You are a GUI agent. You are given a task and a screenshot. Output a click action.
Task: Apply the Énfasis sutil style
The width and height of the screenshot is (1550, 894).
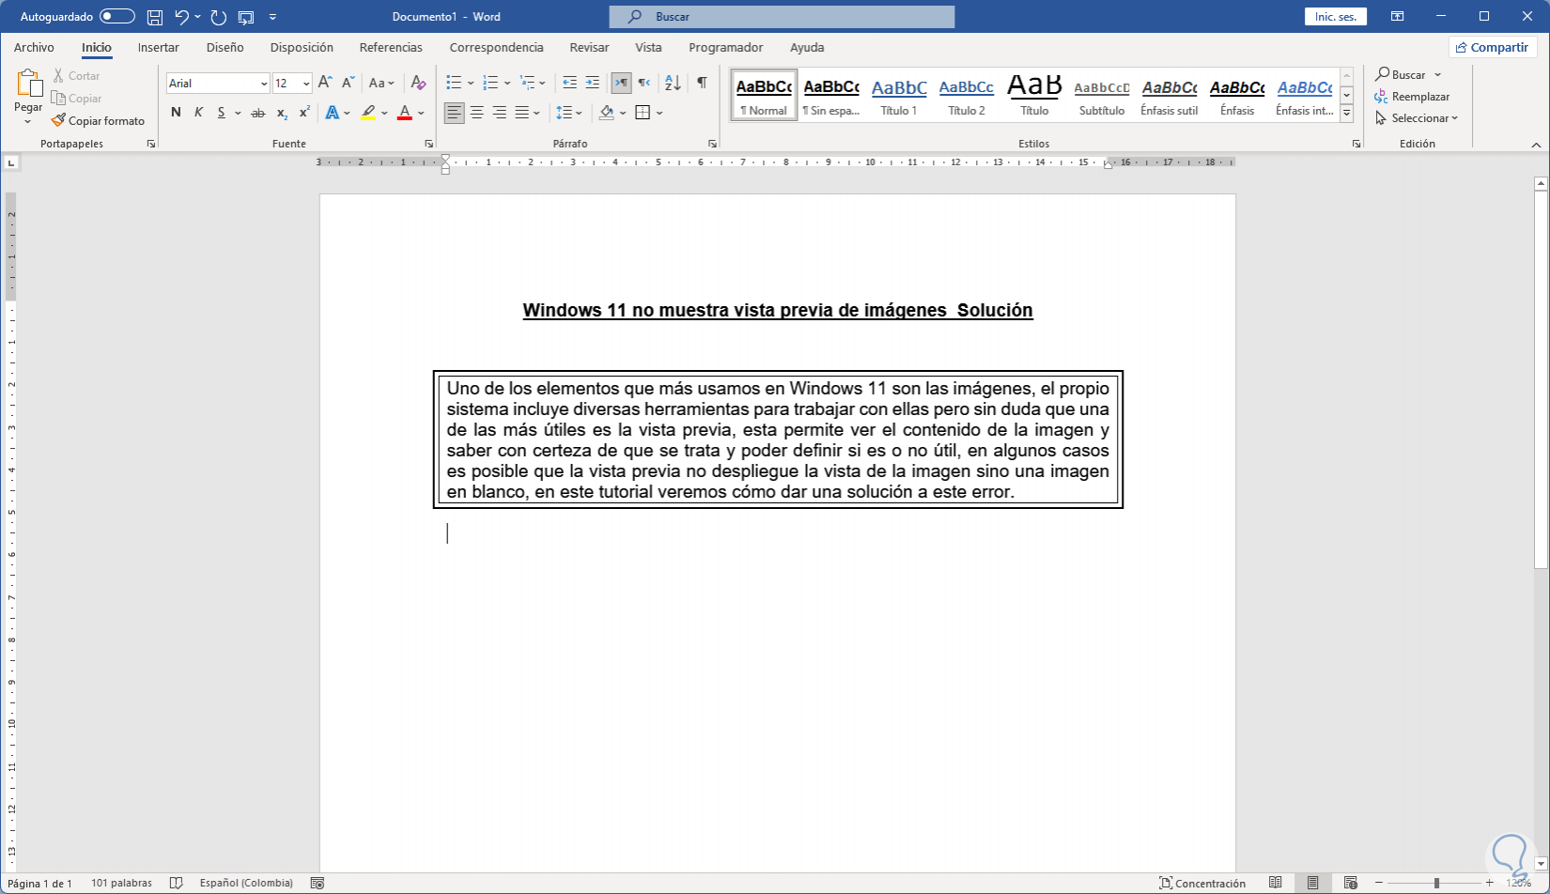(x=1170, y=96)
